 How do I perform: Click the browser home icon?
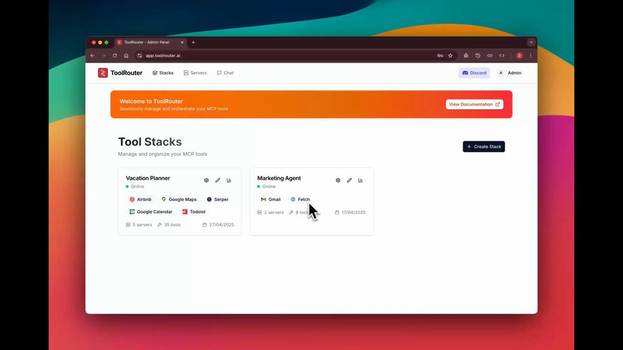(x=126, y=55)
